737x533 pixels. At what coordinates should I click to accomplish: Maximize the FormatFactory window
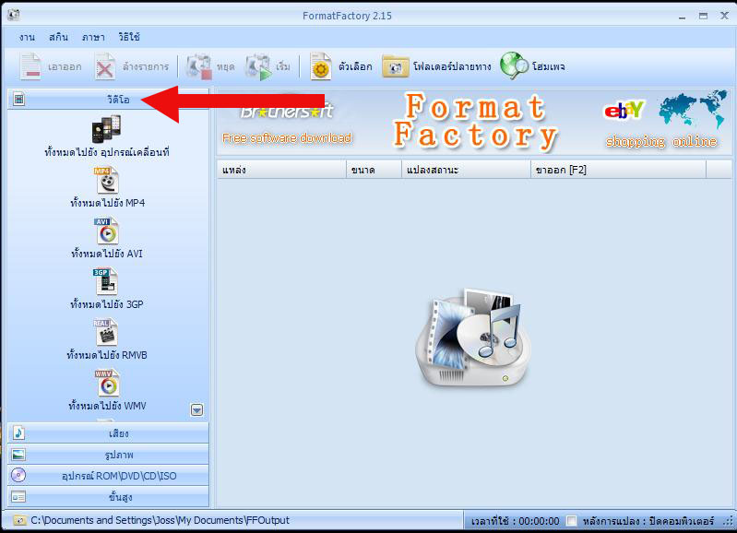point(703,16)
